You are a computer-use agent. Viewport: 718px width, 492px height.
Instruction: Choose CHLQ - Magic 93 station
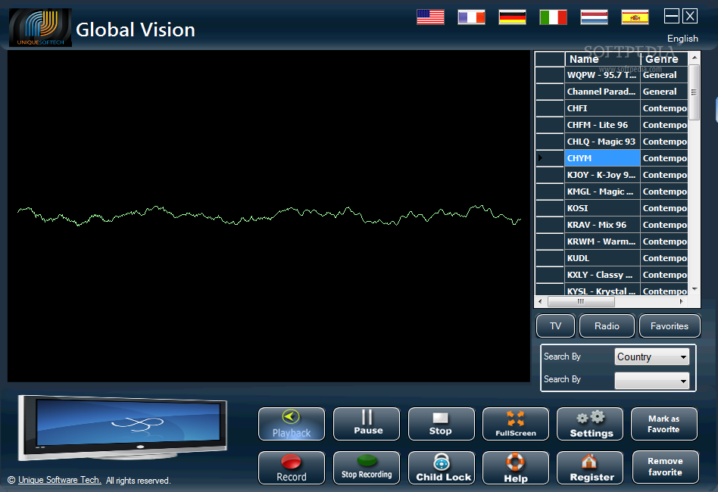[x=602, y=142]
